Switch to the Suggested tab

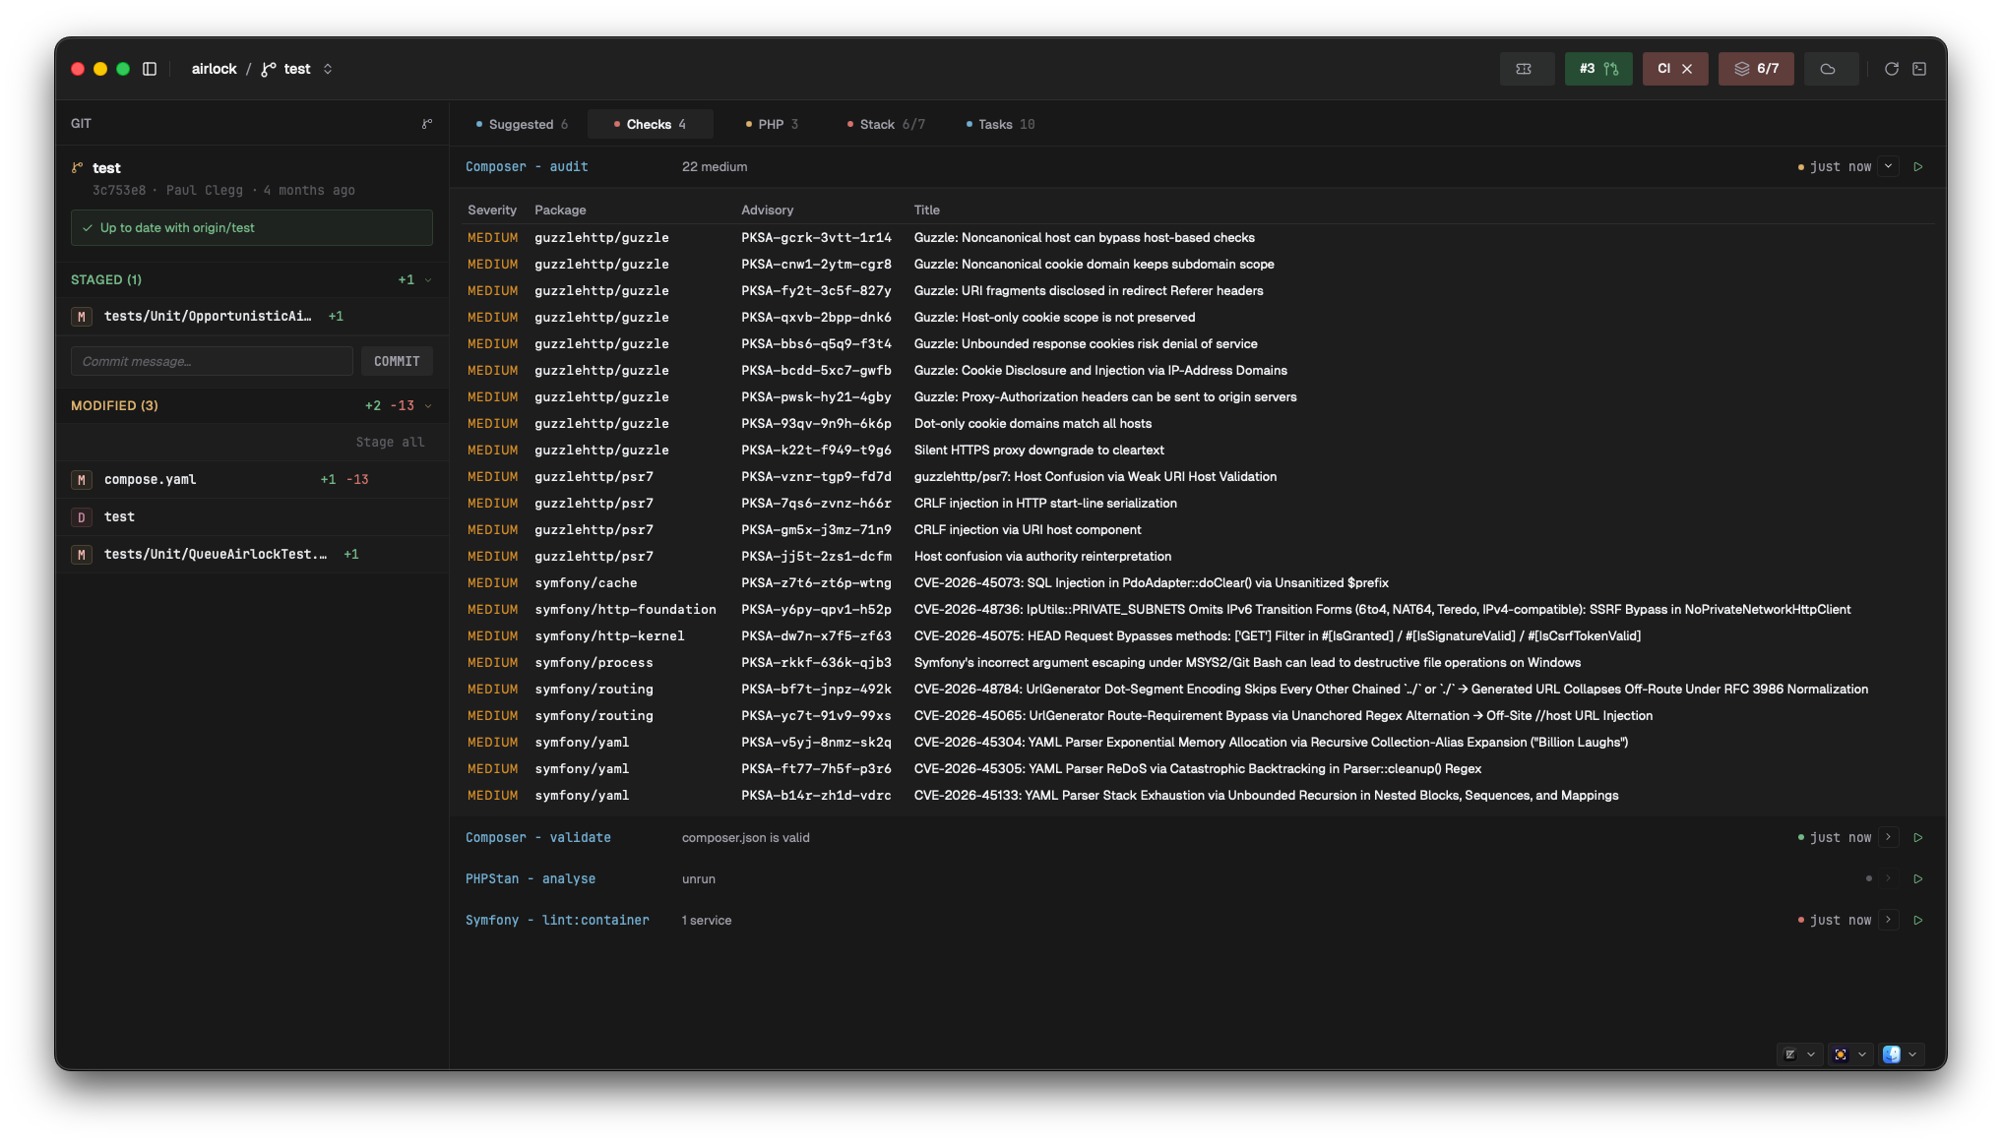coord(523,125)
